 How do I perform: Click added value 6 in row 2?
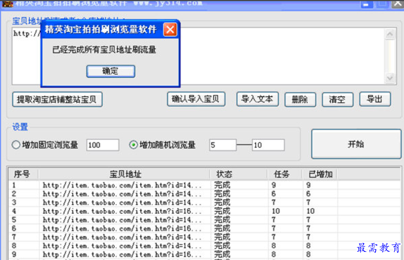pos(308,194)
